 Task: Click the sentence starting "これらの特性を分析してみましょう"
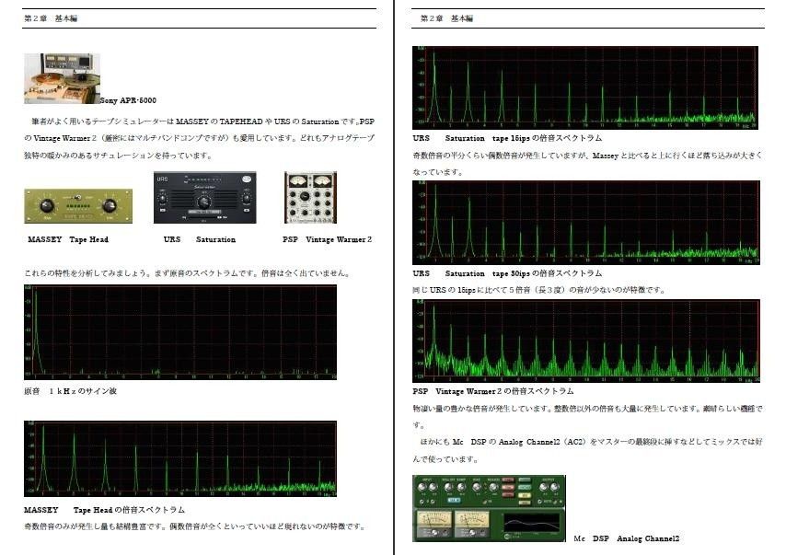(188, 273)
